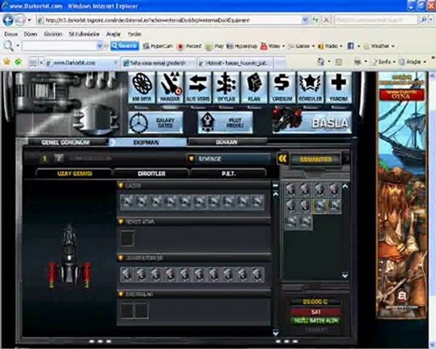Click the Print icon in command bar
This screenshot has height=349, width=436.
(x=358, y=62)
